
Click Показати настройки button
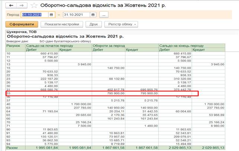62,25
